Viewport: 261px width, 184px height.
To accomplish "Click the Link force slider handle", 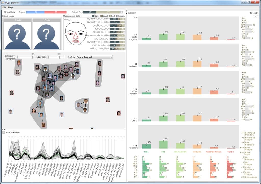I will pos(59,57).
